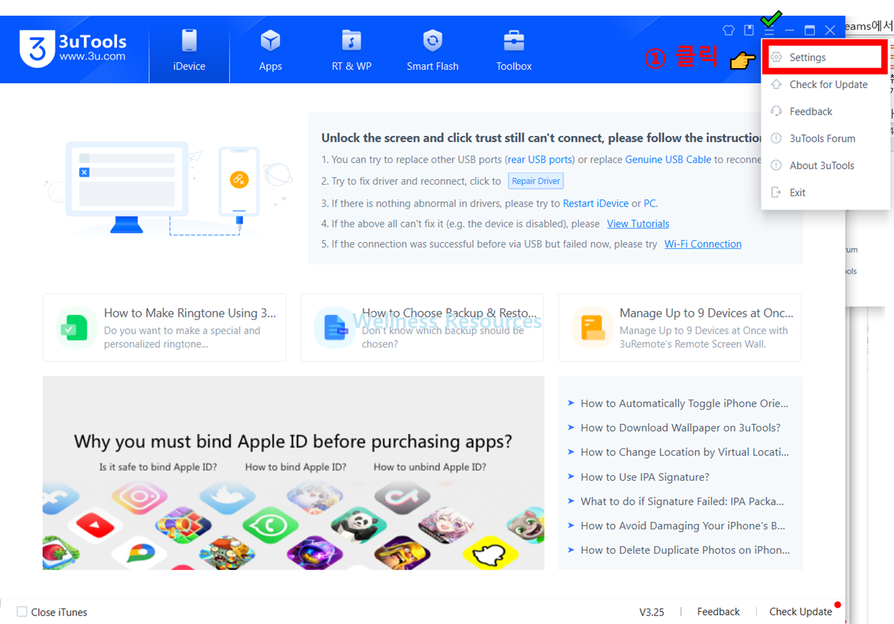
Task: Open How to Use IPA Signature article
Action: pos(645,477)
